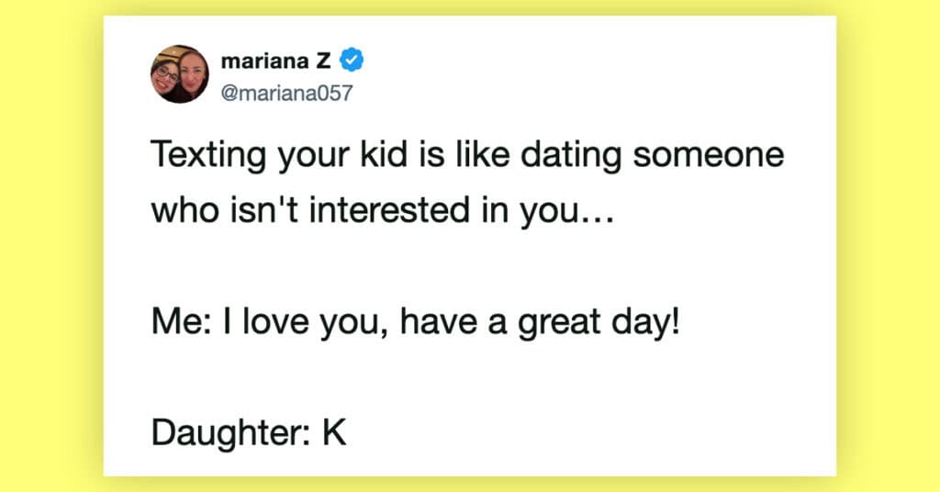Open the mariana Z display name
The image size is (940, 492).
(x=278, y=61)
